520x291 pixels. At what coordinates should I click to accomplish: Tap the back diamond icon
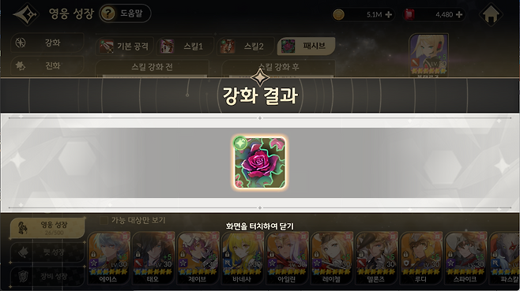click(x=26, y=14)
